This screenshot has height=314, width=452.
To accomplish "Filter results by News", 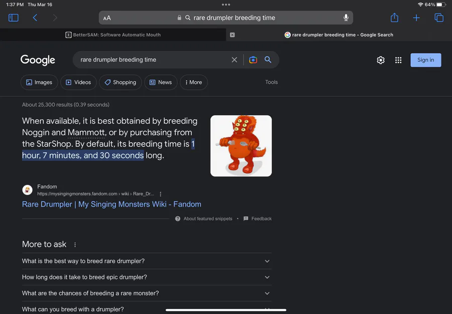I will click(x=161, y=82).
